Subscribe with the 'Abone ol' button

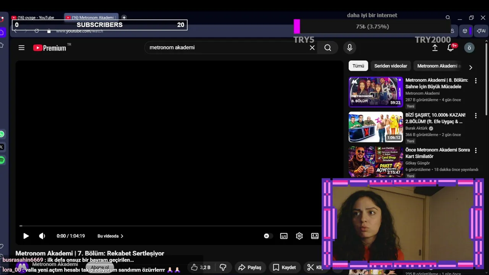point(99,267)
